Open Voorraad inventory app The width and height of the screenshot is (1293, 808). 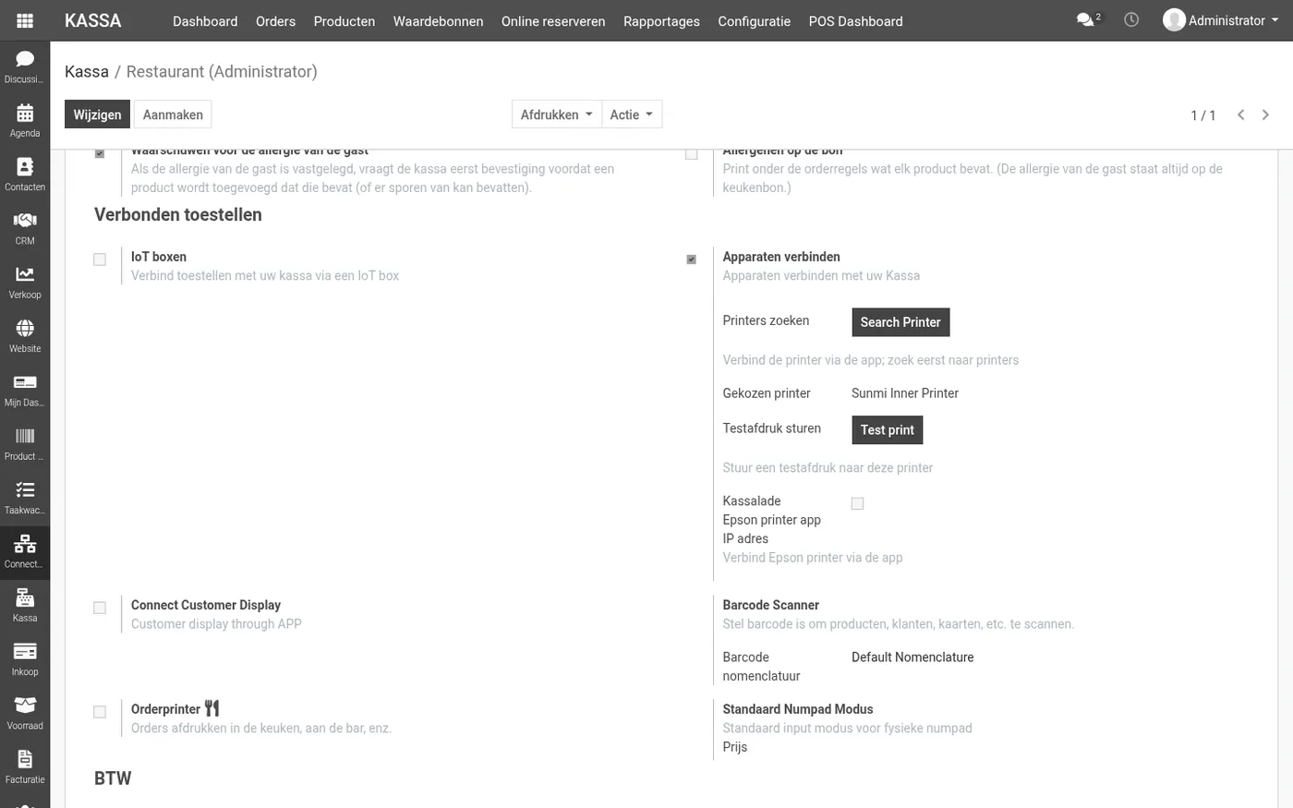tap(25, 713)
